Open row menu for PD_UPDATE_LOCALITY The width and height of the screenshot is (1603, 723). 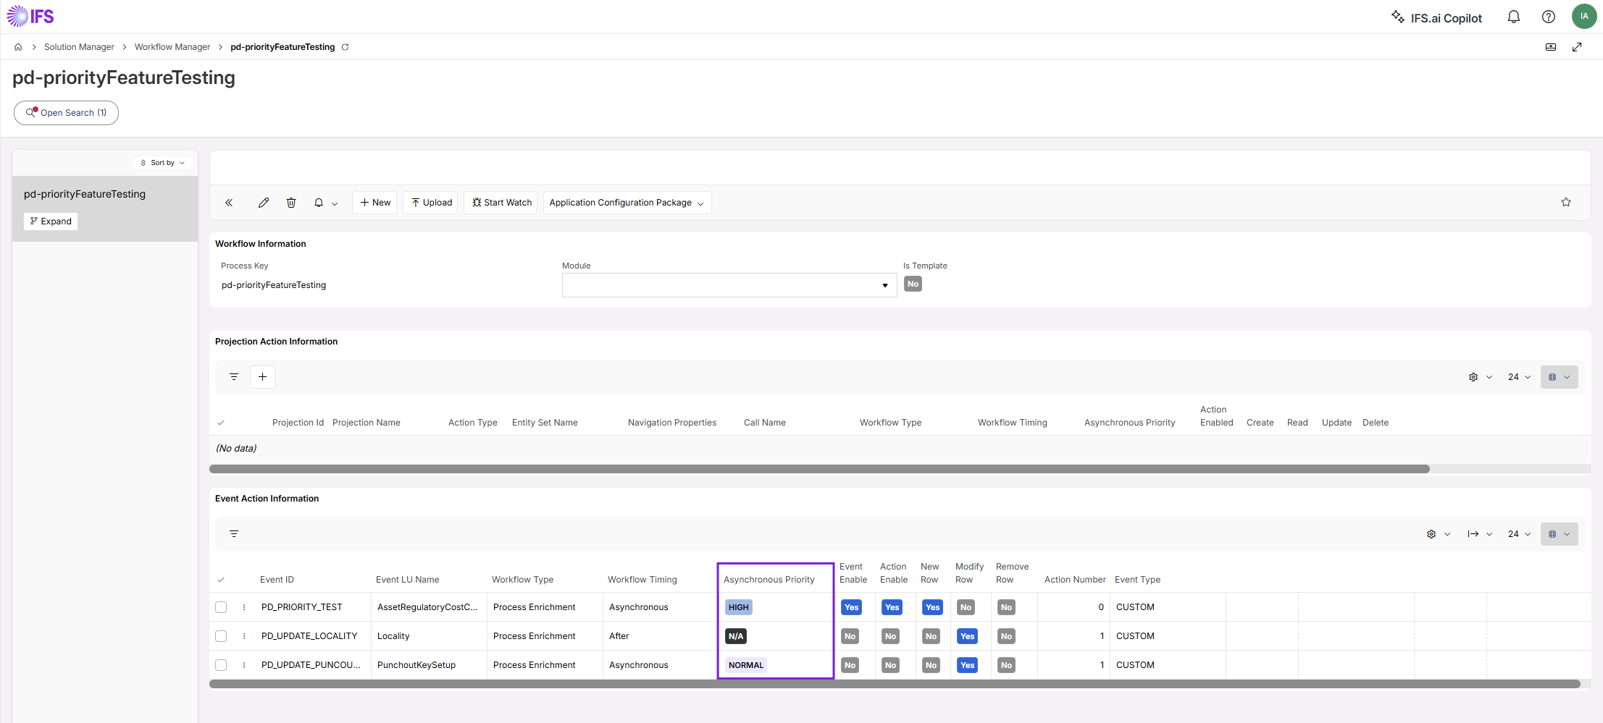click(x=244, y=636)
